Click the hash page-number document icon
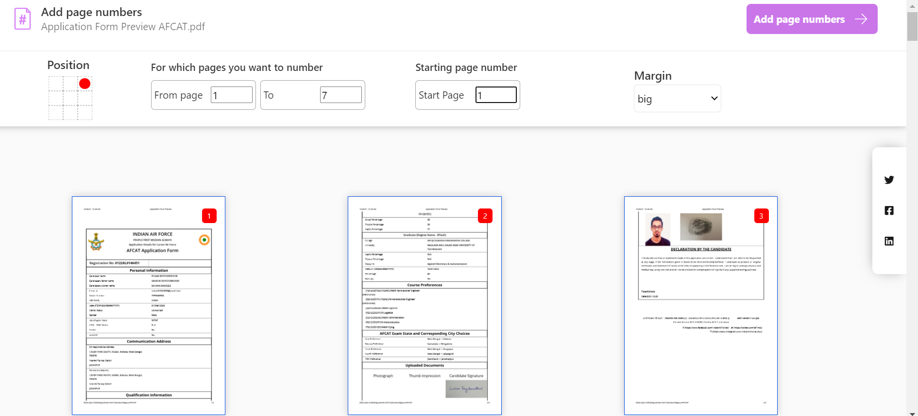This screenshot has width=918, height=416. tap(22, 19)
